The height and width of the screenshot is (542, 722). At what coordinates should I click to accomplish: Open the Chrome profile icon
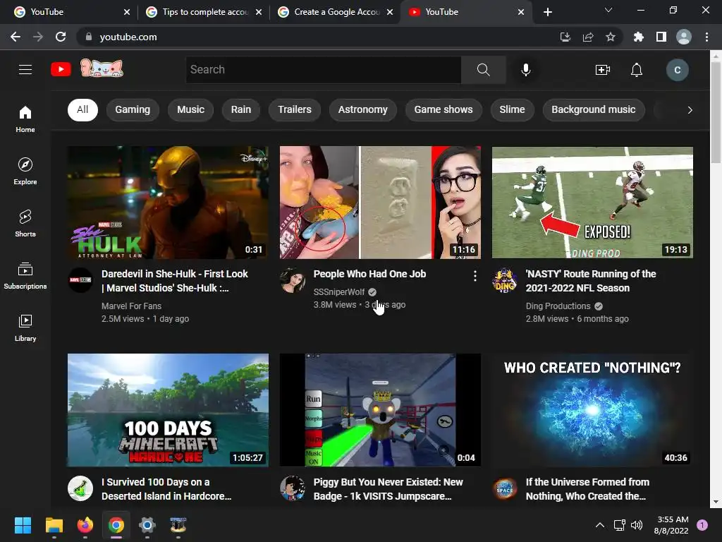tap(684, 37)
